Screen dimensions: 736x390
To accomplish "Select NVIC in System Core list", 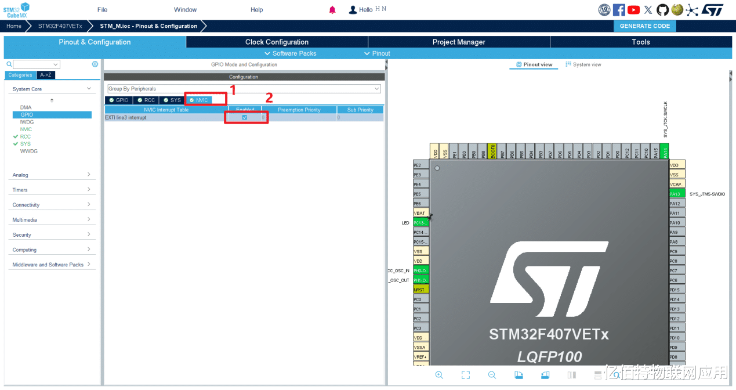I will point(26,129).
